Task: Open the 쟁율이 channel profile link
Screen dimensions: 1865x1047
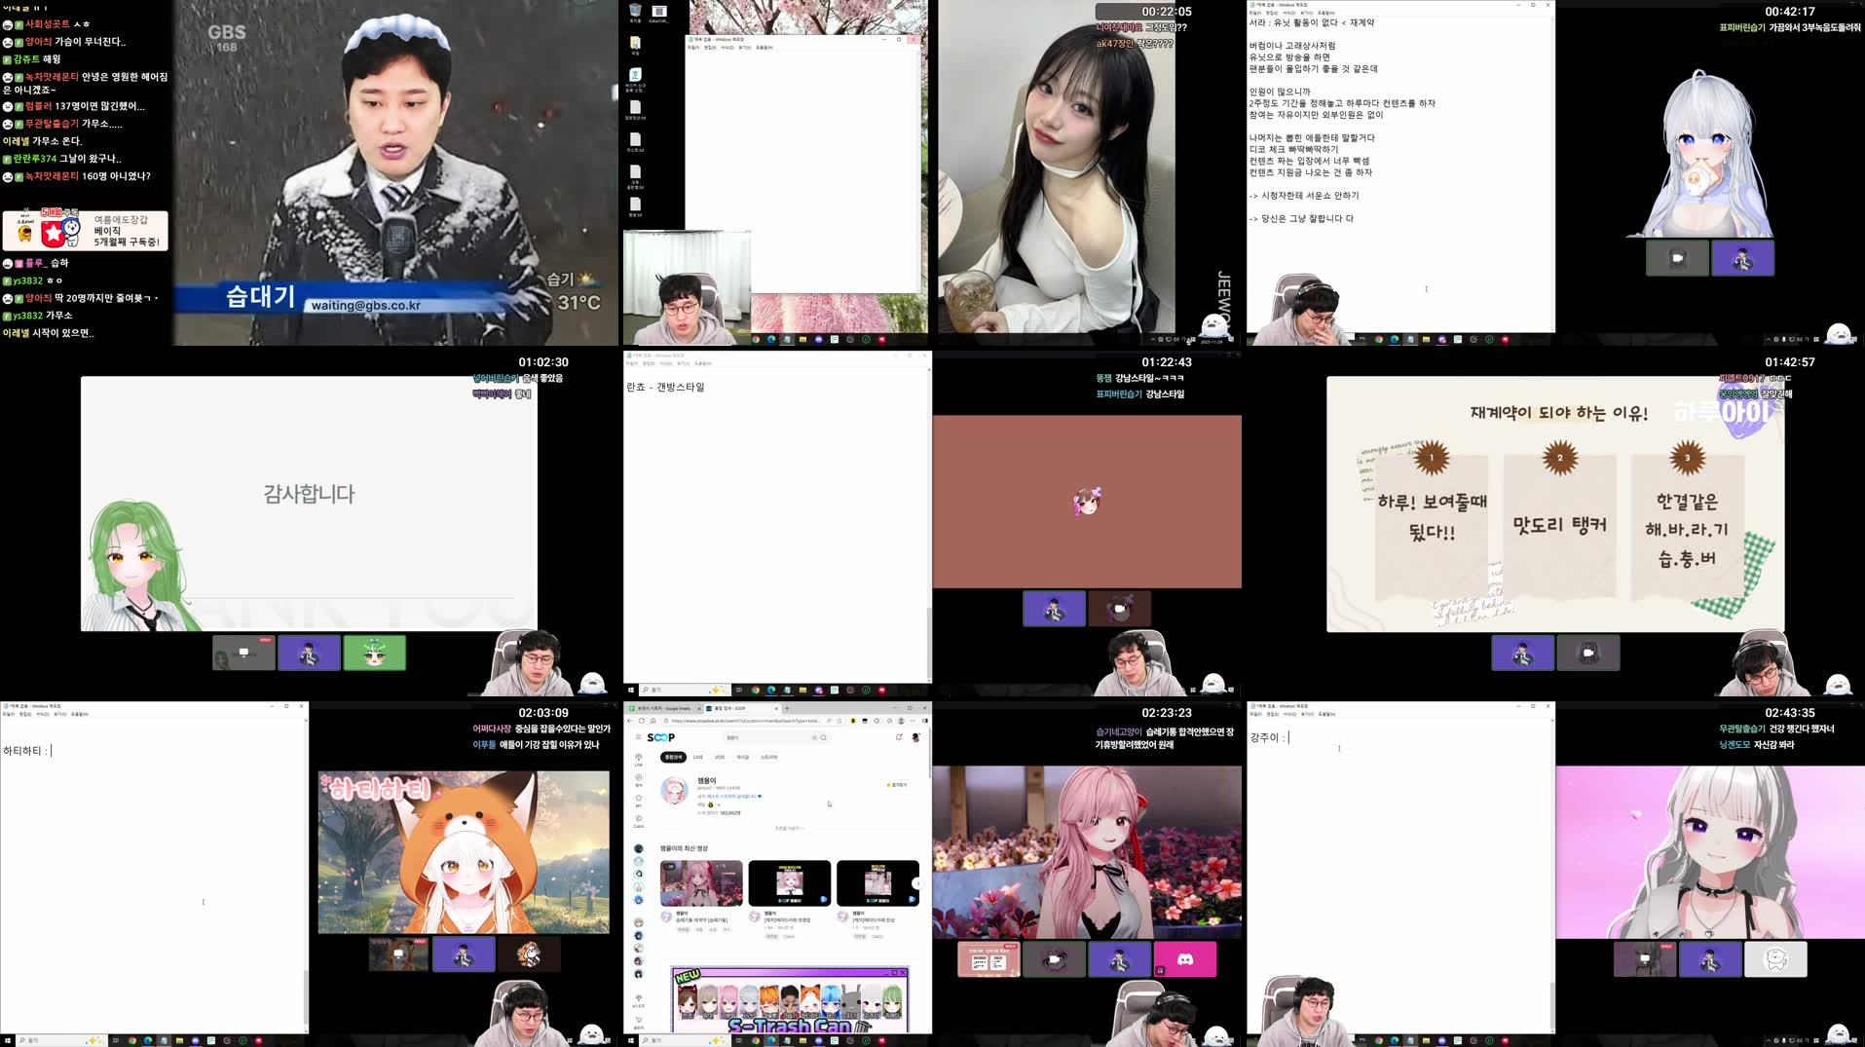Action: pos(707,781)
